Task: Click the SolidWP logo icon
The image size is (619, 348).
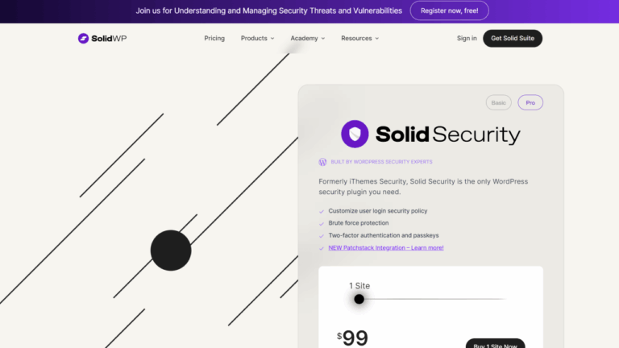Action: (x=83, y=39)
